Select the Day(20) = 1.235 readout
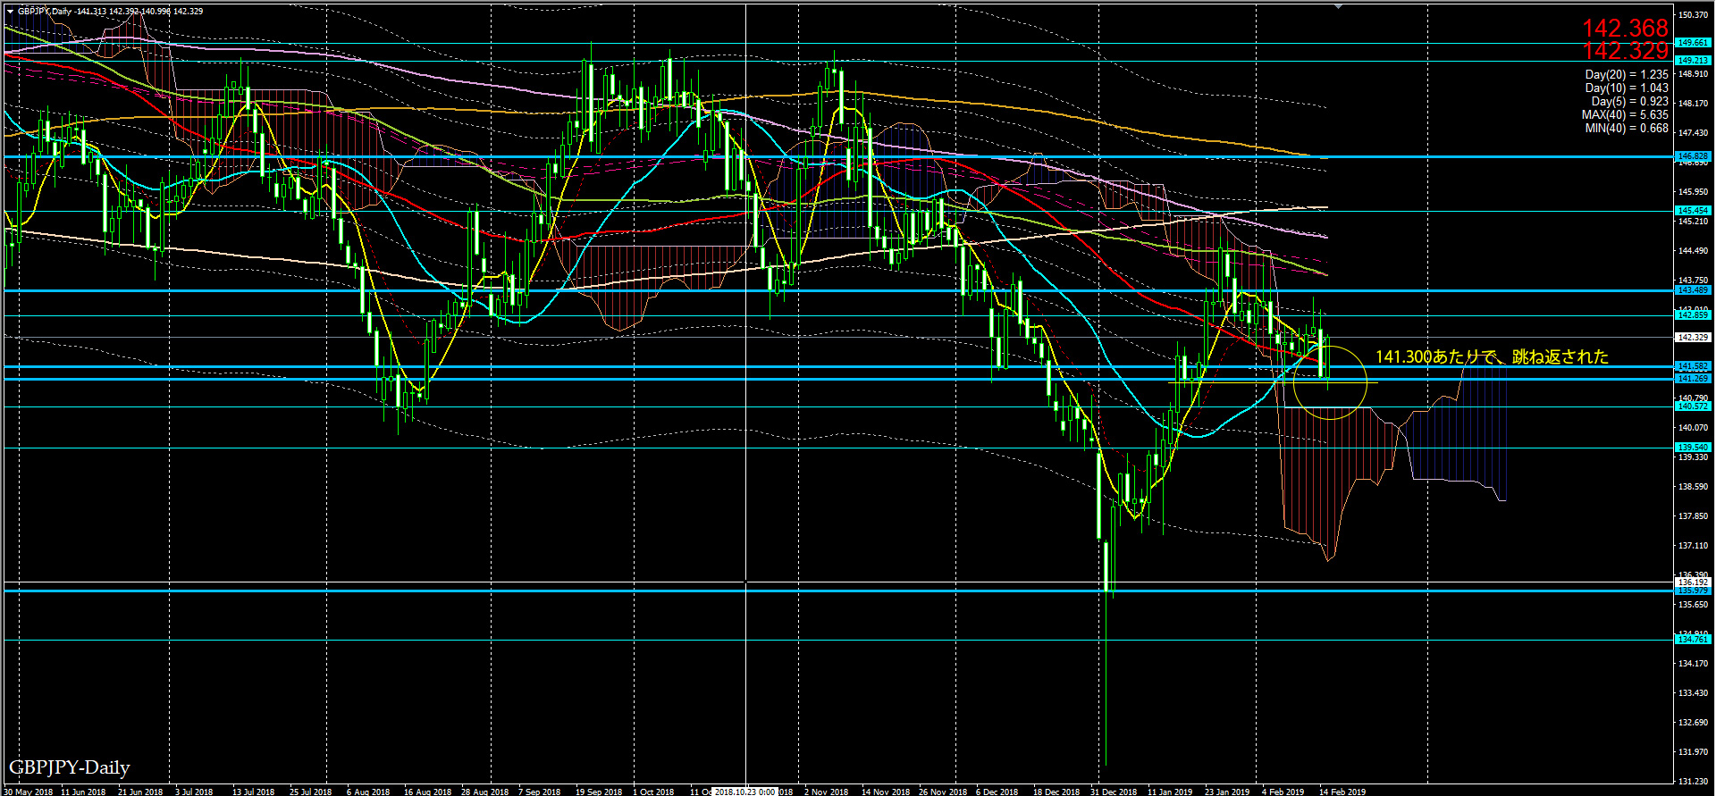 tap(1627, 75)
